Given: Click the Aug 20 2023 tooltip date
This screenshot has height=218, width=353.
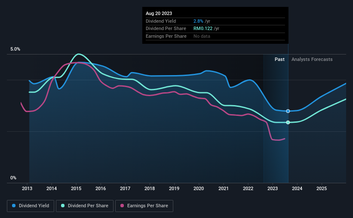Looking at the screenshot, I should pyautogui.click(x=159, y=13).
